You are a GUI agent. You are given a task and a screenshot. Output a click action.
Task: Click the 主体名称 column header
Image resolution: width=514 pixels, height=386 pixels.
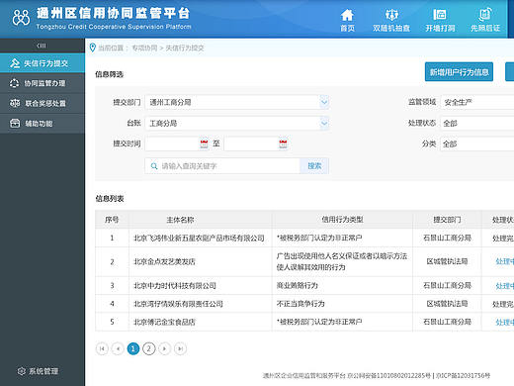[x=180, y=220]
